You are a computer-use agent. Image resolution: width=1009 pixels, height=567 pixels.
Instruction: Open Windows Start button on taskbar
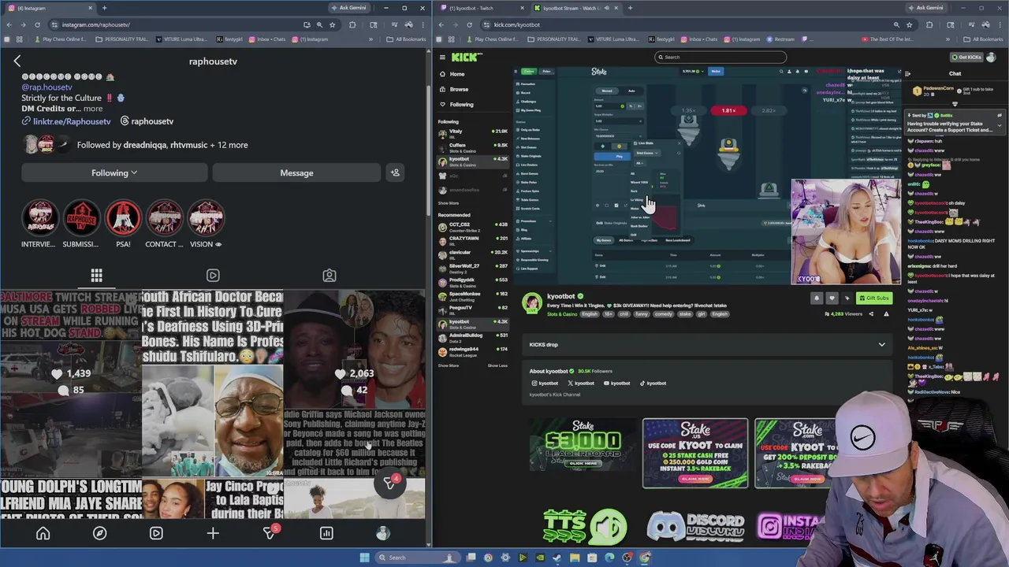pos(364,558)
